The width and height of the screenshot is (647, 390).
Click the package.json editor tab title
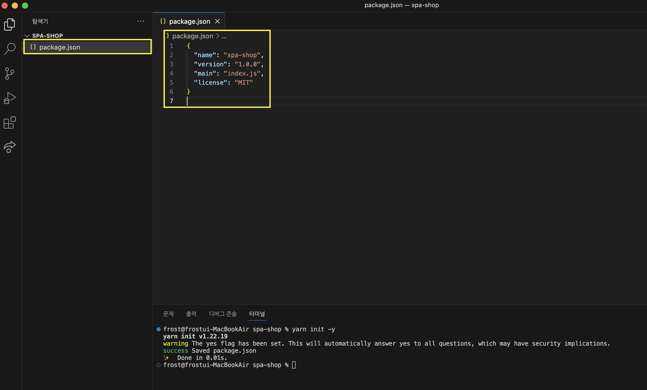tap(189, 21)
